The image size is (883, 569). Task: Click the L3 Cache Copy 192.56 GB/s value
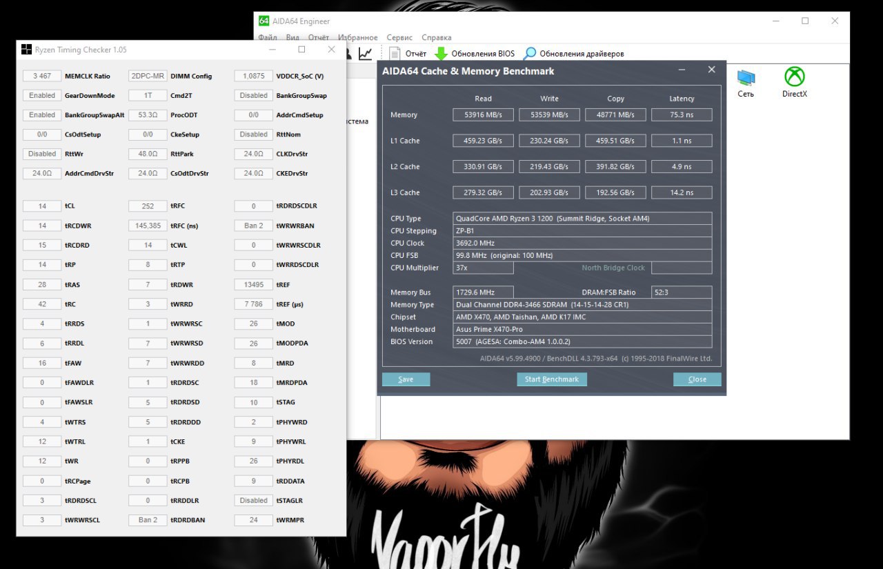pyautogui.click(x=615, y=192)
